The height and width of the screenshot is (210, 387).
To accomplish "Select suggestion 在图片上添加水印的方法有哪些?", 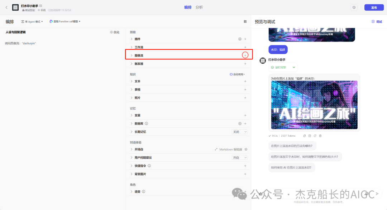I will click(292, 146).
